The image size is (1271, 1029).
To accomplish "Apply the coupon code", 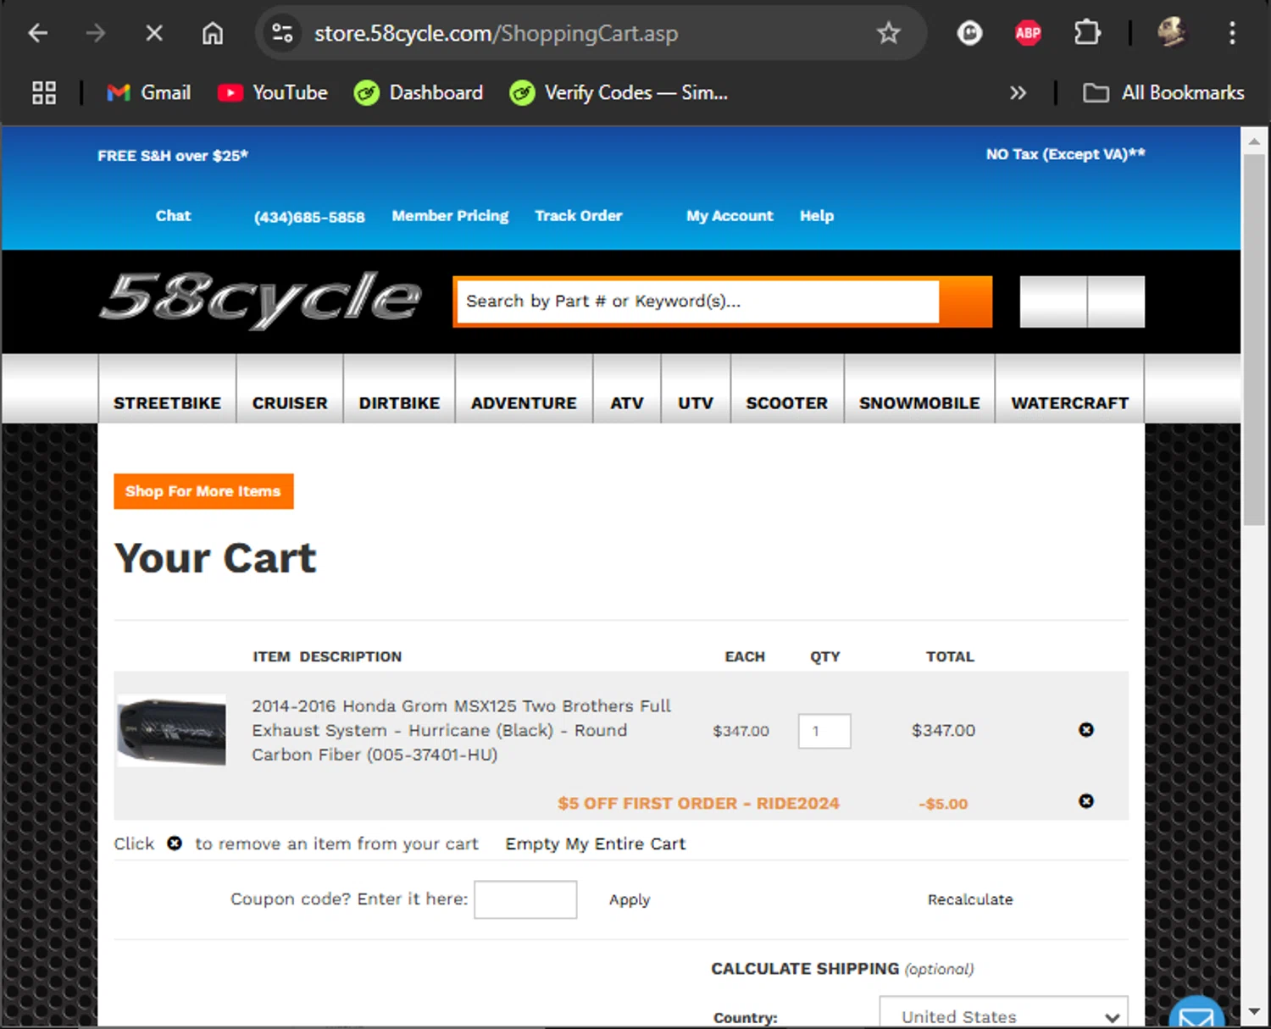I will pos(630,899).
